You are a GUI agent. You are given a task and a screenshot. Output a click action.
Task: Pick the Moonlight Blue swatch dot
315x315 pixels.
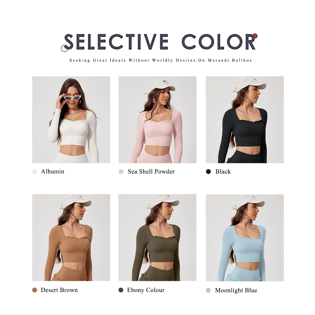tap(208, 290)
